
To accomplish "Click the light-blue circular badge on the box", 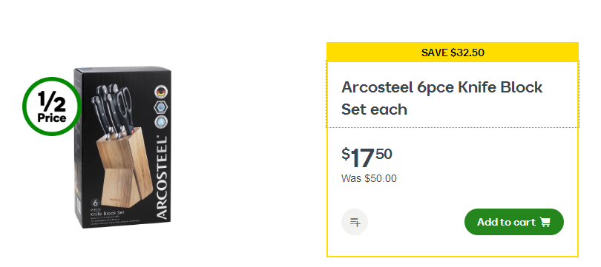I will click(160, 122).
